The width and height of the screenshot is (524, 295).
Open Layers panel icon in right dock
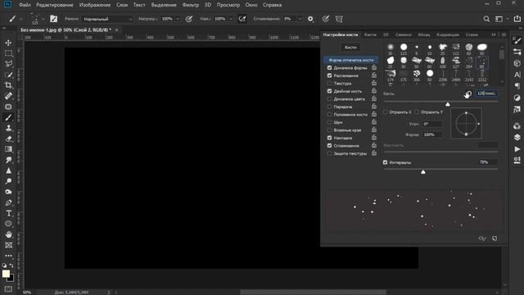pos(517,138)
